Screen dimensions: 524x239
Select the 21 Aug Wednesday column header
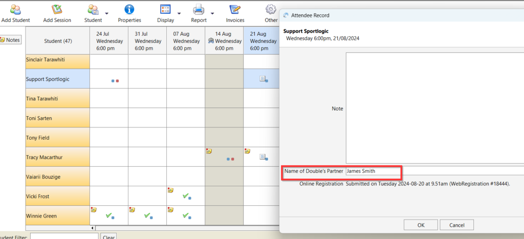coord(261,41)
